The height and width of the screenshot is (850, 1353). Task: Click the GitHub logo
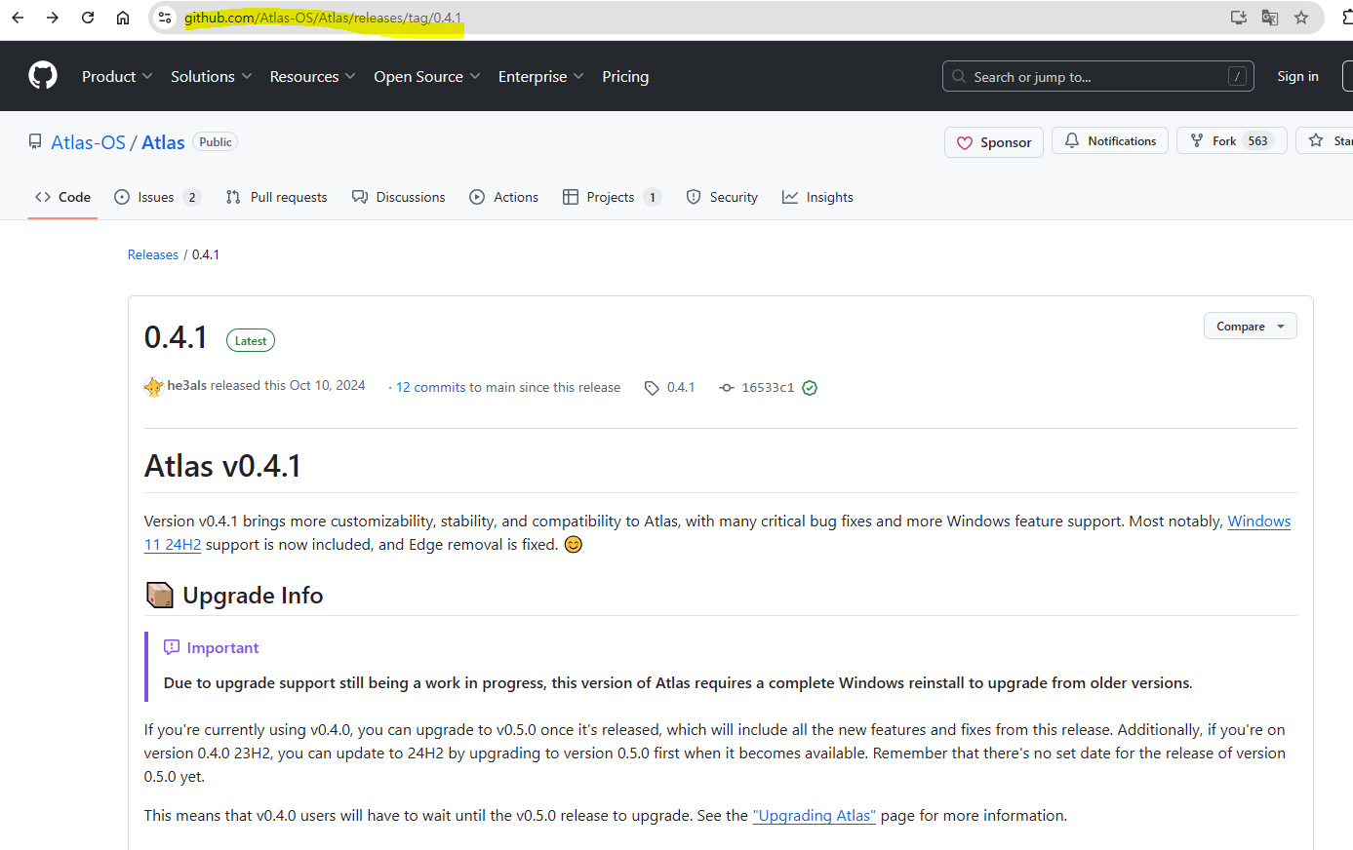[43, 76]
